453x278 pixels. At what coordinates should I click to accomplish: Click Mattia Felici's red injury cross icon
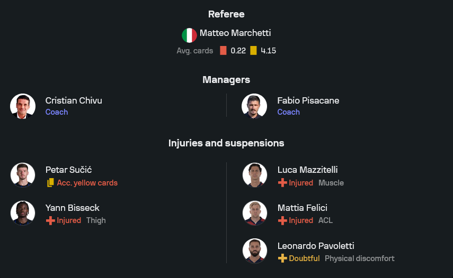[282, 220]
